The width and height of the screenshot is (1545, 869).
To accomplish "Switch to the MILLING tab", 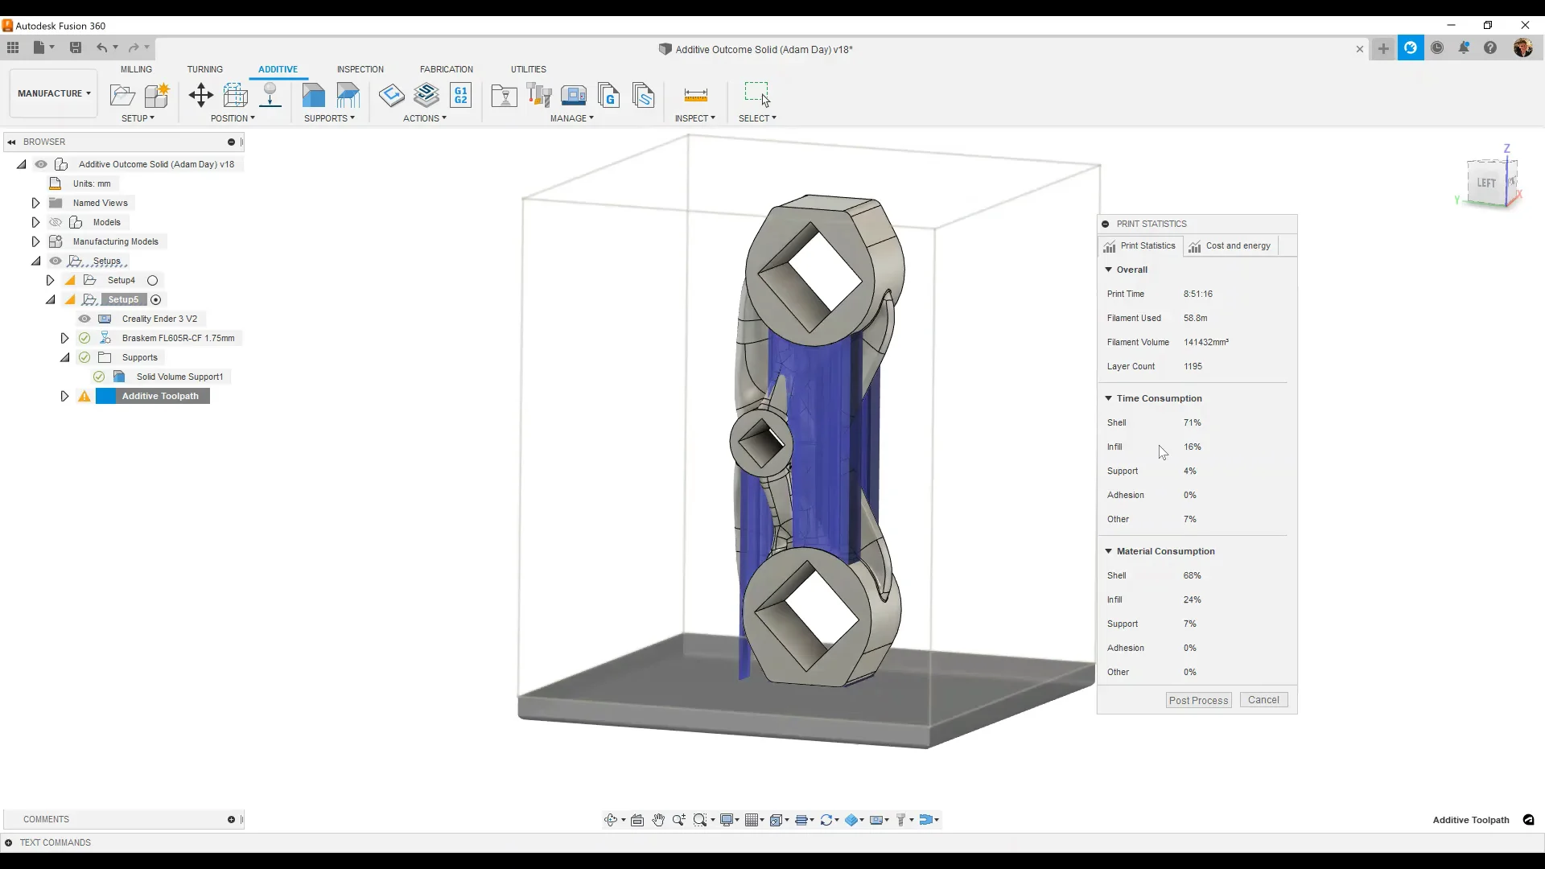I will [136, 69].
